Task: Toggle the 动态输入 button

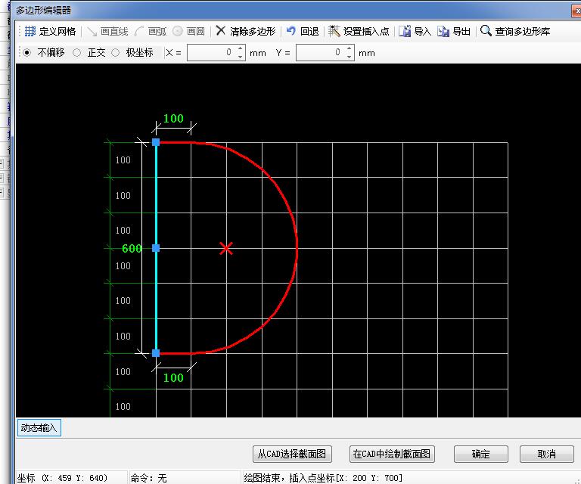Action: point(39,428)
